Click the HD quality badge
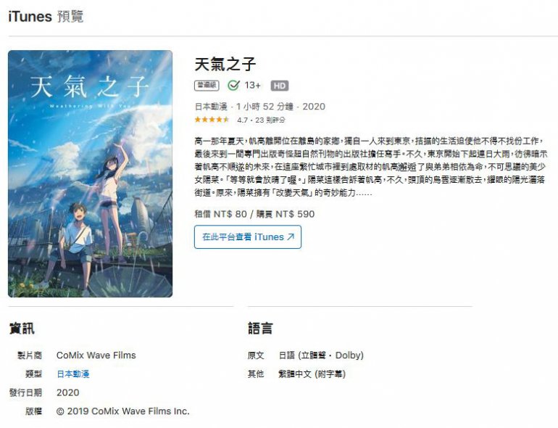Image resolution: width=558 pixels, height=428 pixels. [279, 86]
